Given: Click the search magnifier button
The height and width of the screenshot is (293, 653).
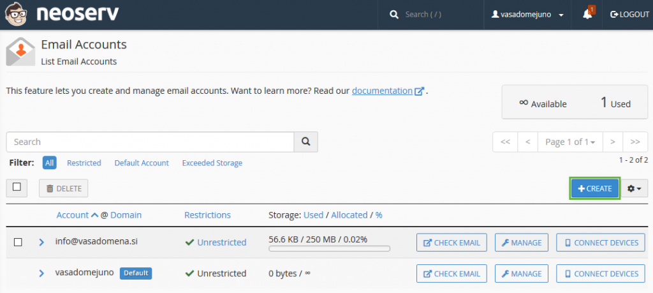Looking at the screenshot, I should click(305, 142).
